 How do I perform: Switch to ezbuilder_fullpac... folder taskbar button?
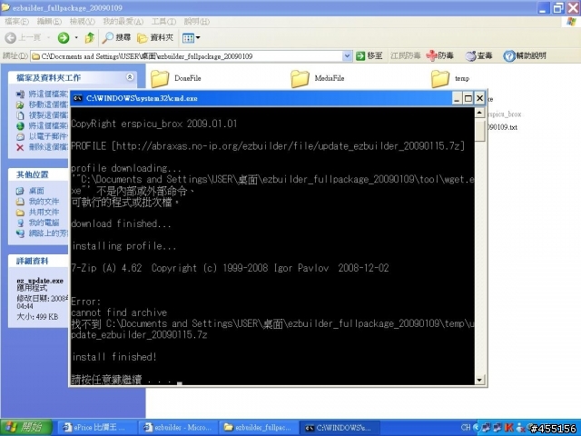(258, 428)
